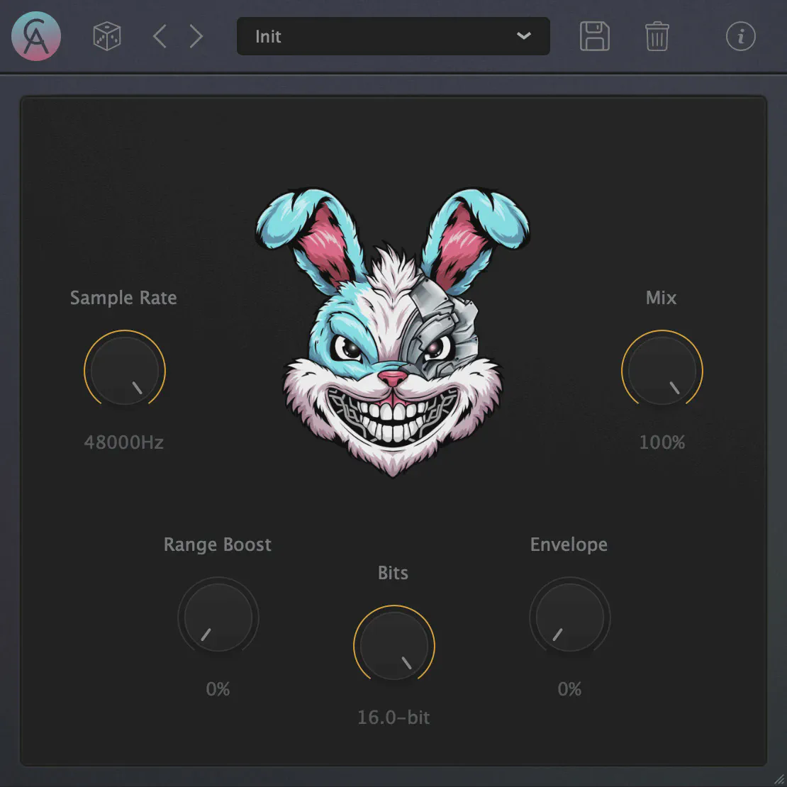The height and width of the screenshot is (787, 787).
Task: Click the Cymatics logo icon
Action: pyautogui.click(x=36, y=36)
